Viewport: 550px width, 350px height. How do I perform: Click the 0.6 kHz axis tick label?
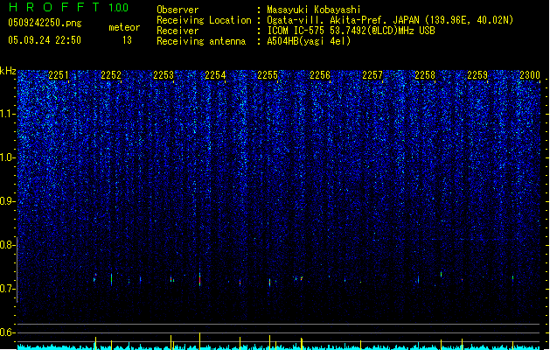tap(8, 332)
